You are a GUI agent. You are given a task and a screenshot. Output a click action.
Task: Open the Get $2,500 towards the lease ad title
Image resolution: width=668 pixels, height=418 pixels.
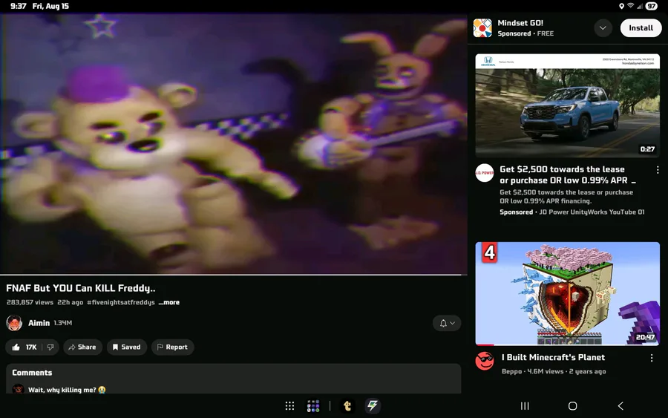pyautogui.click(x=569, y=174)
